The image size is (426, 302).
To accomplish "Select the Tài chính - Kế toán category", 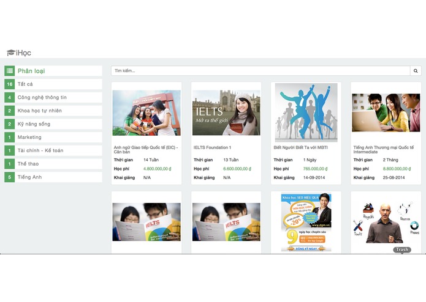I will [53, 150].
